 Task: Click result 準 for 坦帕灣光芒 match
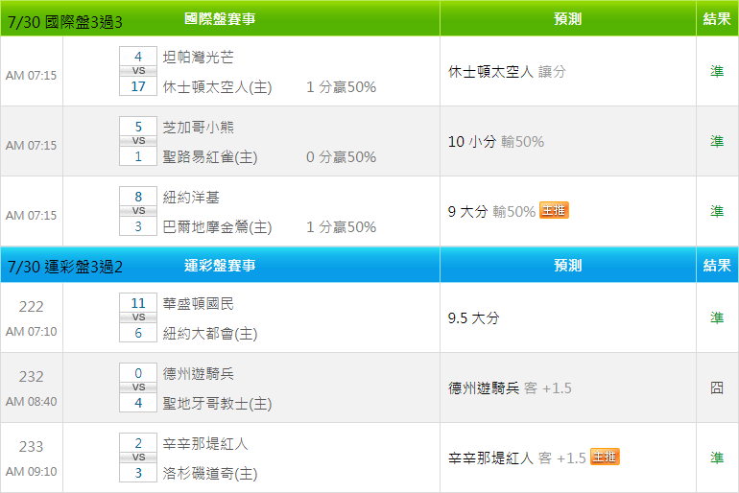pyautogui.click(x=717, y=72)
